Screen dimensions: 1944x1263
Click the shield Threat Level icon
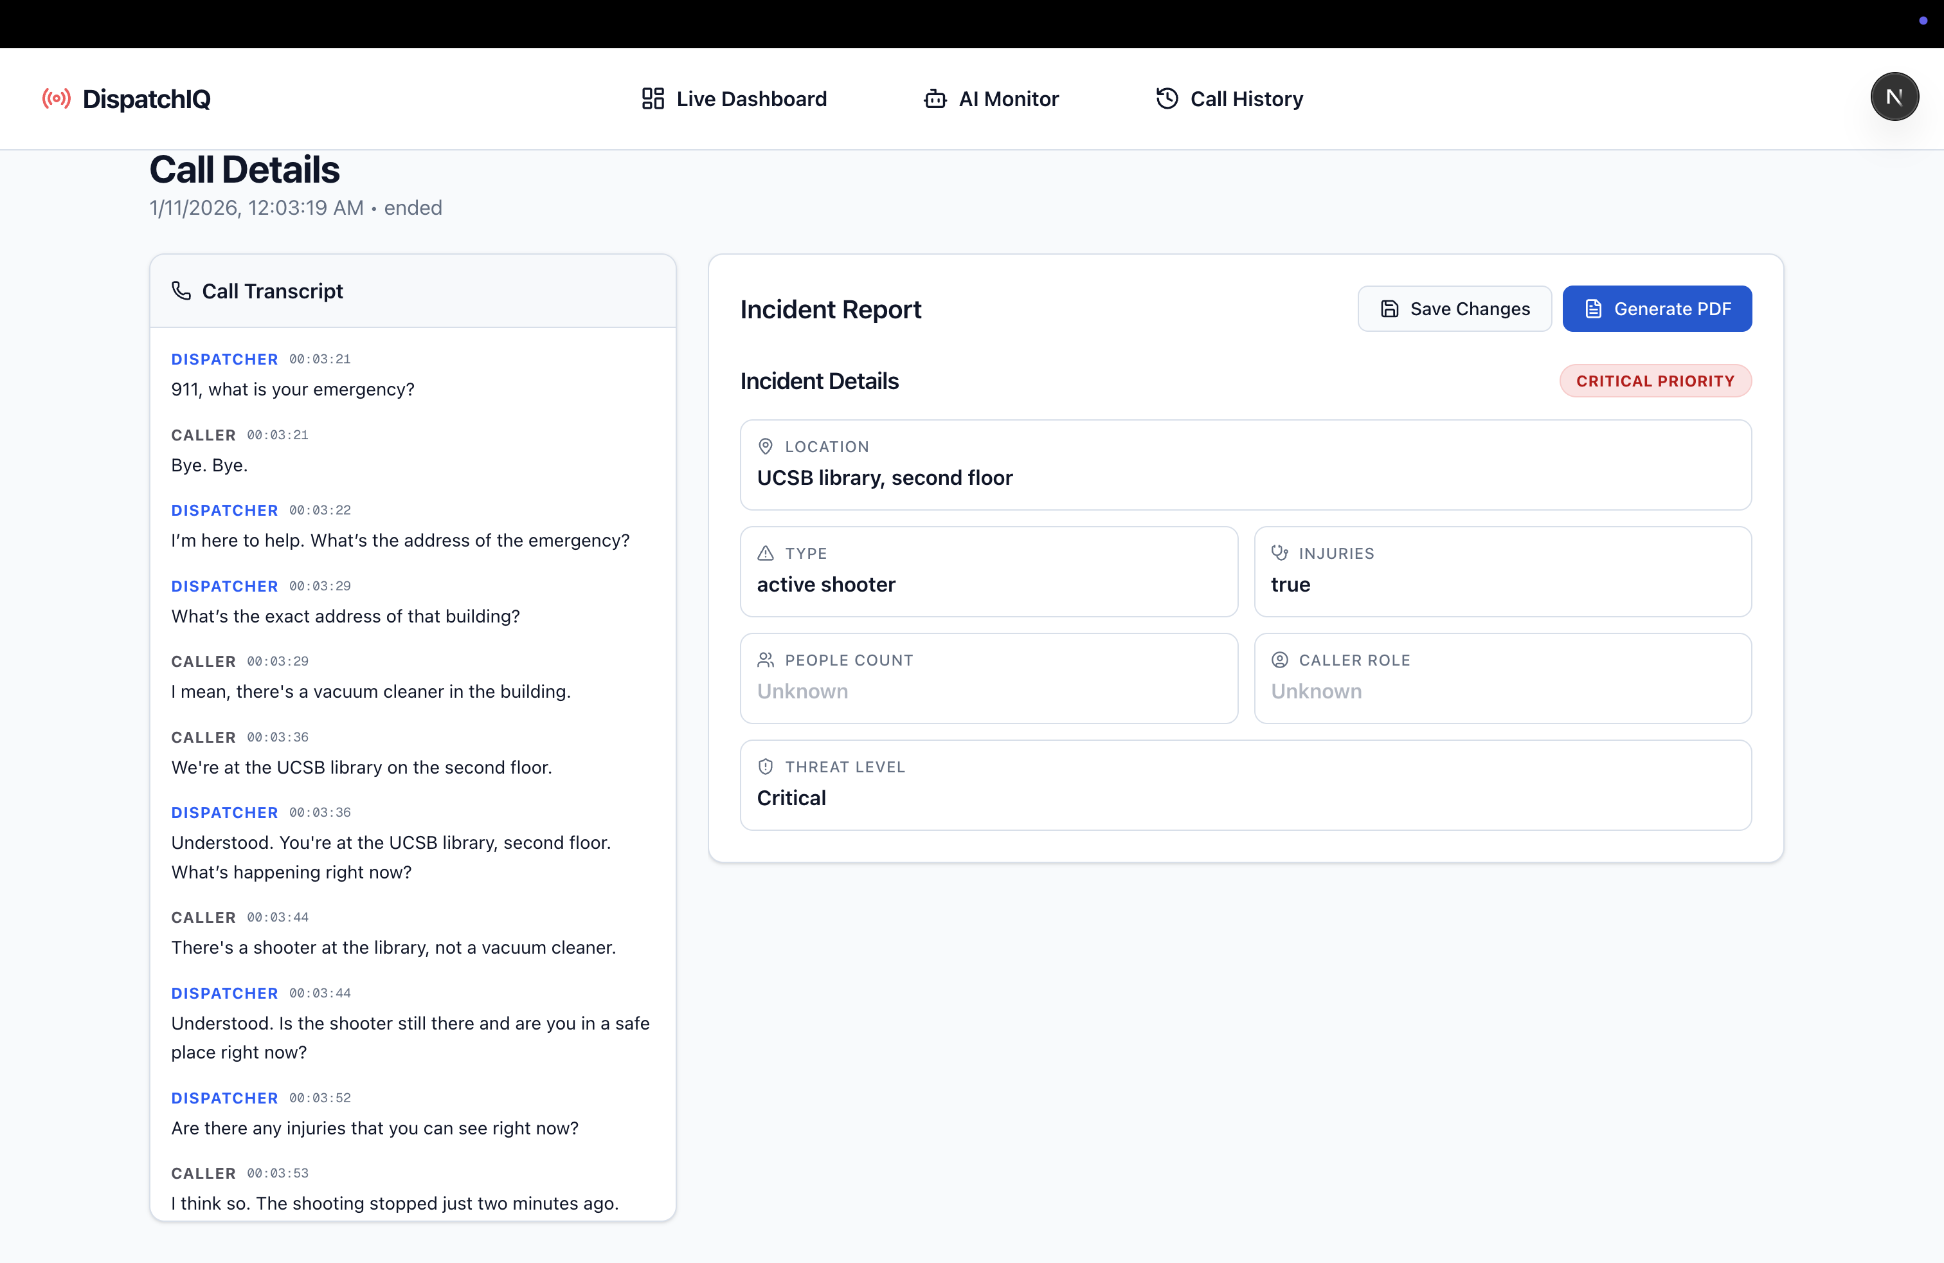pyautogui.click(x=766, y=767)
